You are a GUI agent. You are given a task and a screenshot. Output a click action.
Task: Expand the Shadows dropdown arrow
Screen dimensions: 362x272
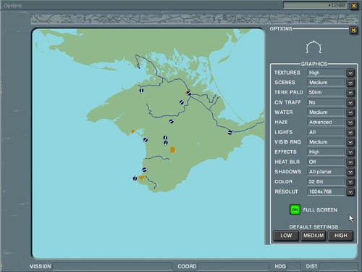pos(350,172)
